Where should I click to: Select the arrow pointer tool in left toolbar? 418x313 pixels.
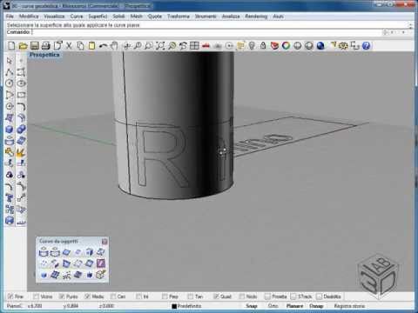tap(10, 61)
